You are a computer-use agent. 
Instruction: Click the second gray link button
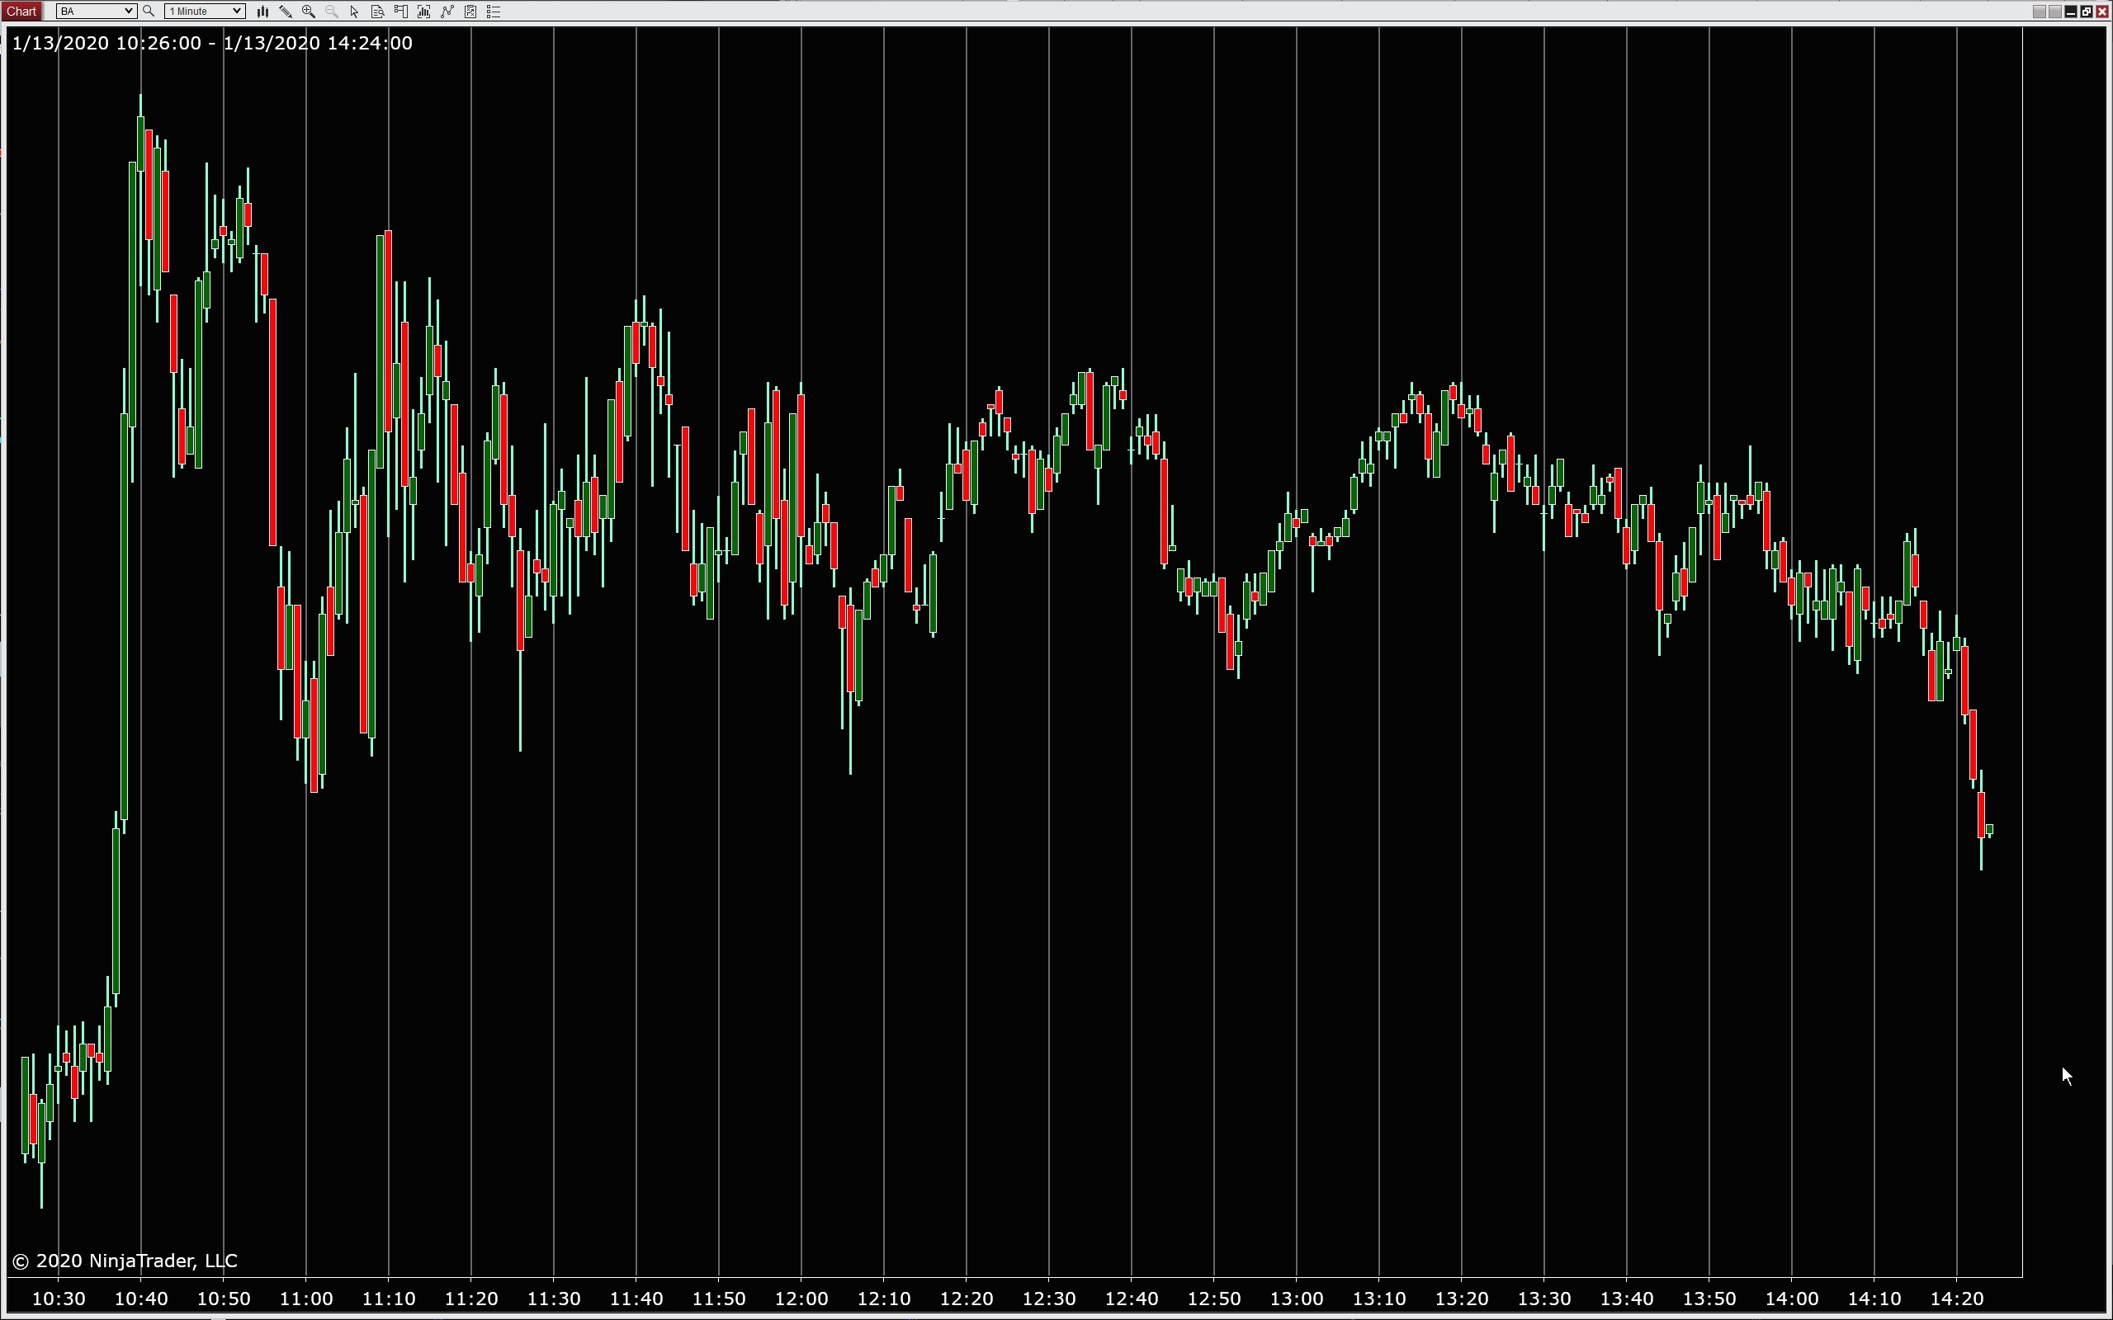coord(2054,12)
